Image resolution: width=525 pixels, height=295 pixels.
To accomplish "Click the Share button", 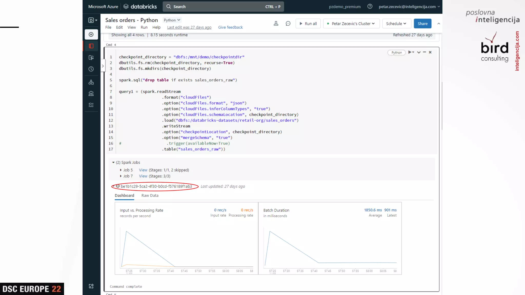I will click(x=422, y=24).
